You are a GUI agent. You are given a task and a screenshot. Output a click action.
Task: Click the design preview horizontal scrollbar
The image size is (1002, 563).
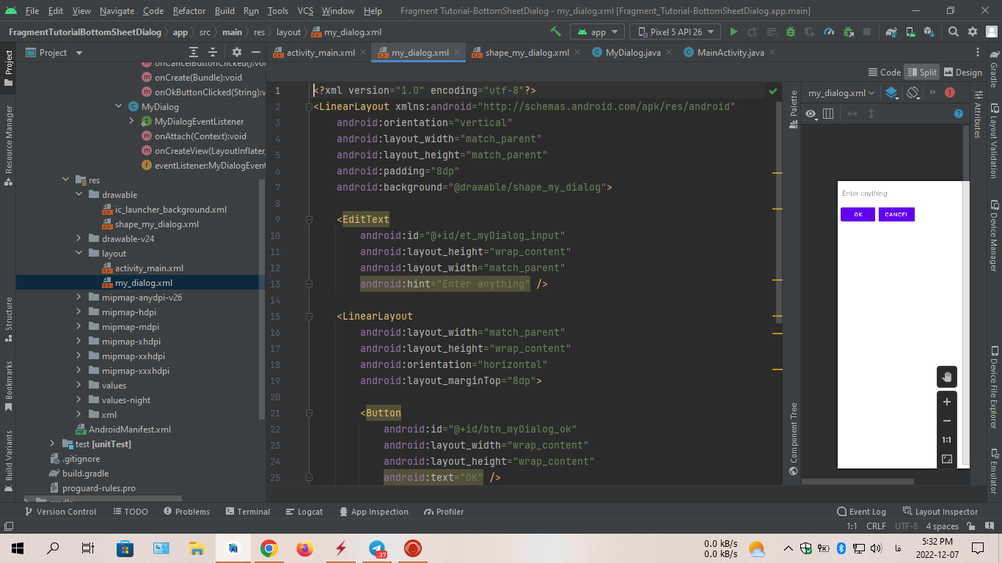click(857, 482)
